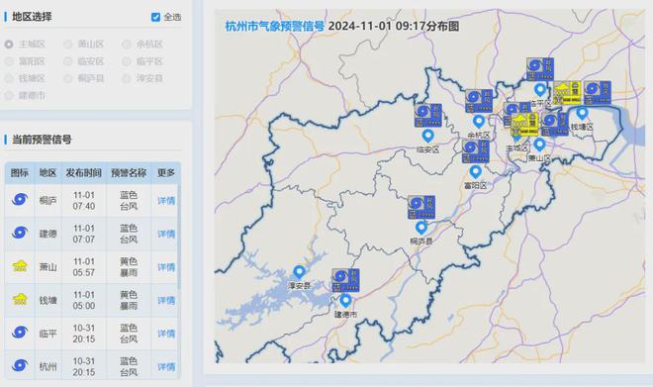This screenshot has width=653, height=387.
Task: Select the 钱塘区 radio option
Action: [9, 78]
